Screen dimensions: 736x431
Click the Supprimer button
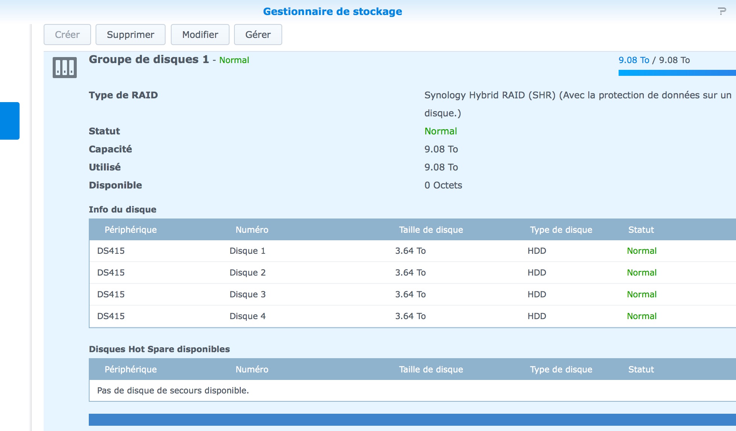pos(131,35)
